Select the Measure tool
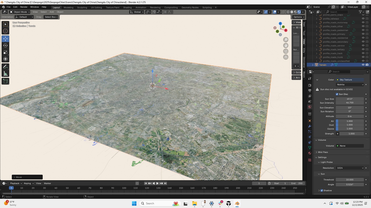 [6, 74]
